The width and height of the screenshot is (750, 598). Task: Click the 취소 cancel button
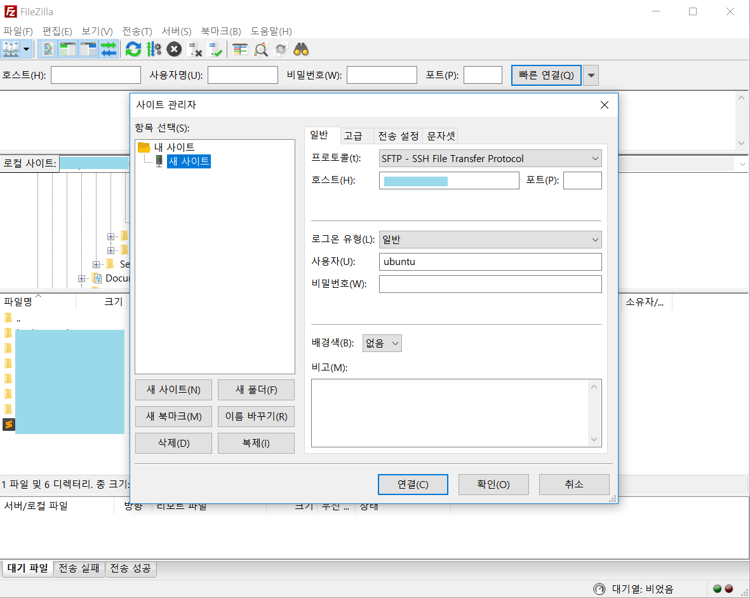pyautogui.click(x=574, y=484)
